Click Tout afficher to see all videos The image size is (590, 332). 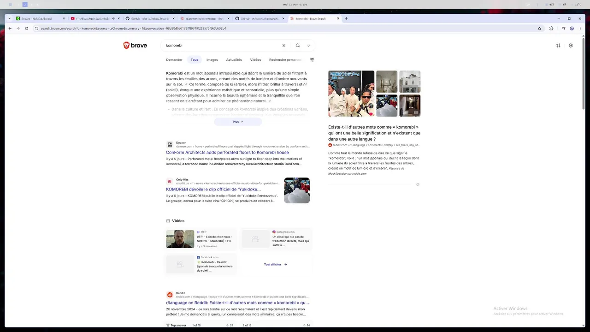pos(276,265)
